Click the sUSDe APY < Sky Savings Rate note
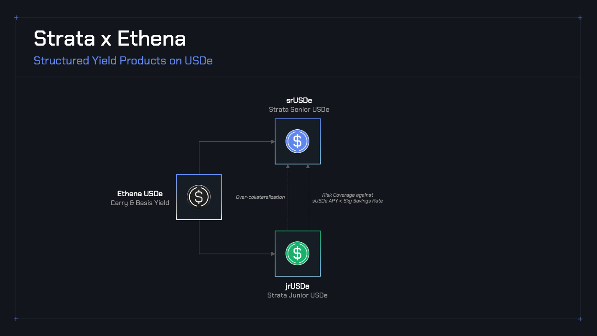 [348, 200]
